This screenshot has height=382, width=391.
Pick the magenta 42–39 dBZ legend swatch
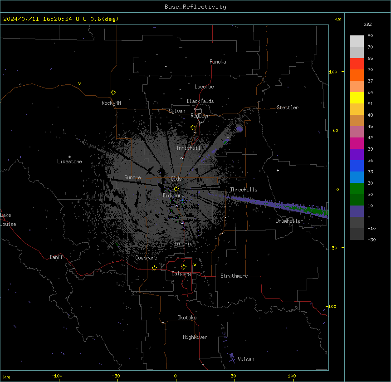pyautogui.click(x=357, y=143)
